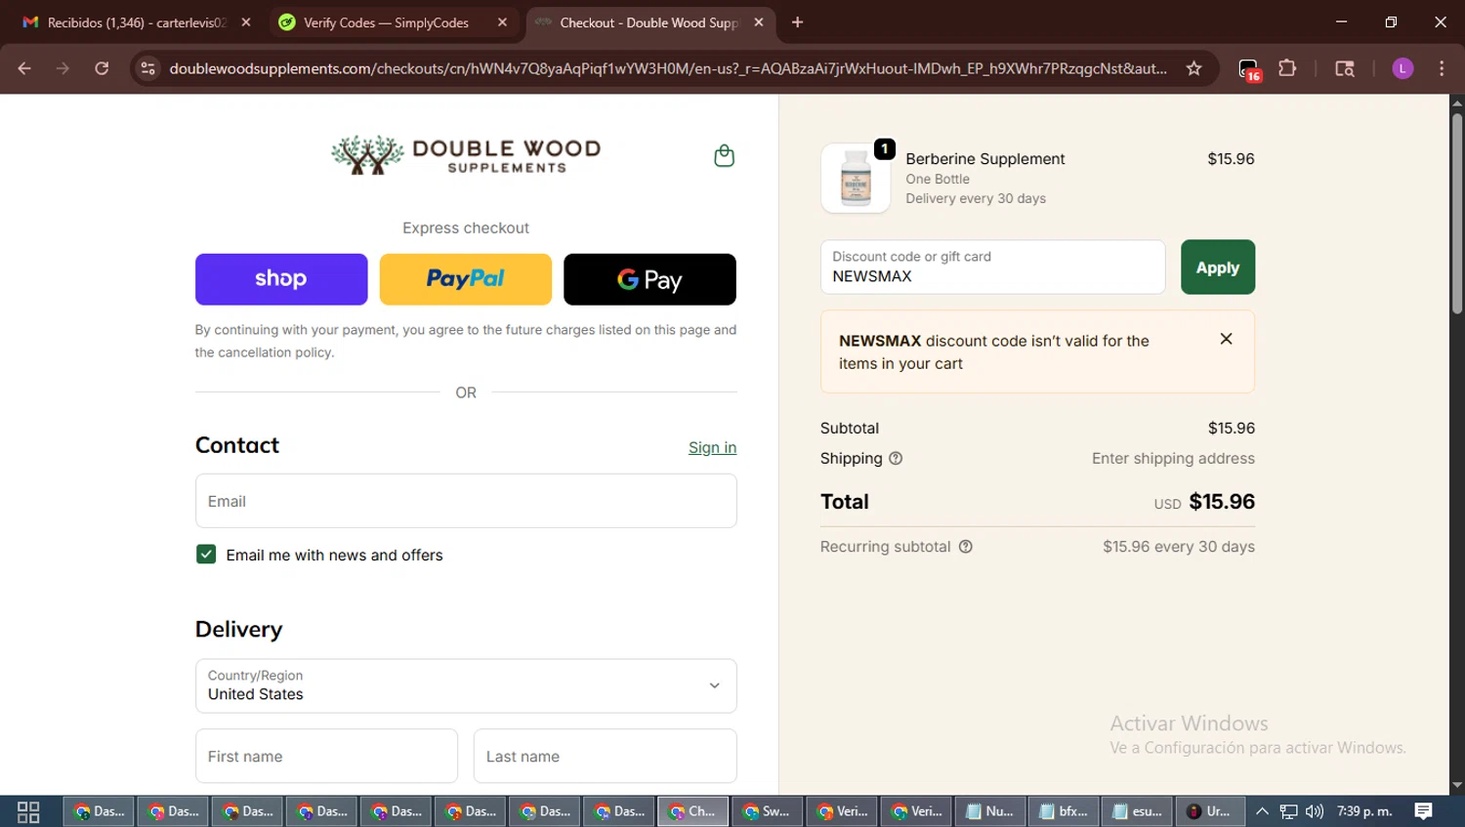This screenshot has height=827, width=1465.
Task: Click the '$15.96 every 30 days' value
Action: pos(1179,547)
